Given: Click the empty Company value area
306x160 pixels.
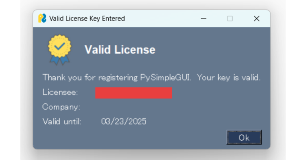Looking at the screenshot, I should pyautogui.click(x=134, y=107).
